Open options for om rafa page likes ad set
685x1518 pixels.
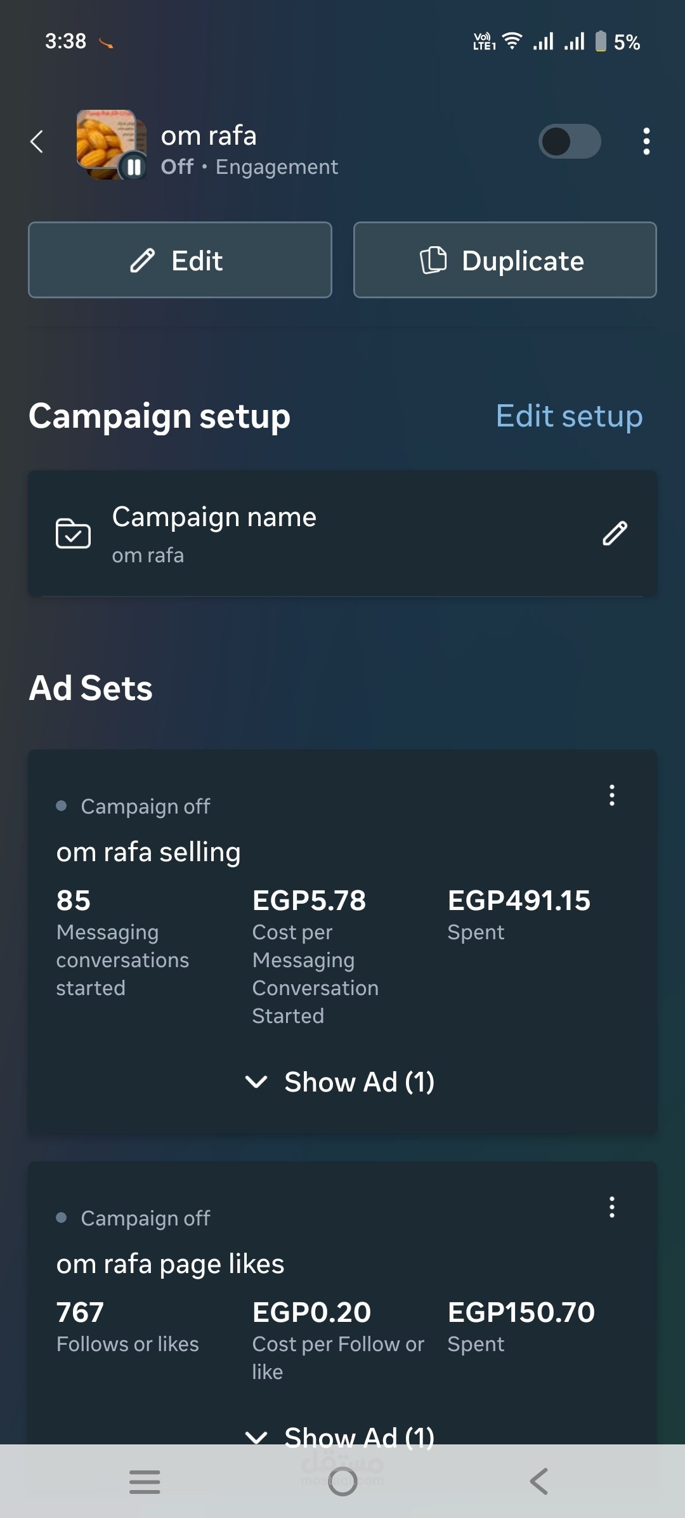(x=611, y=1207)
